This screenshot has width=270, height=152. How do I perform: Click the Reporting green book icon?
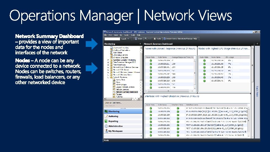[x=106, y=121]
